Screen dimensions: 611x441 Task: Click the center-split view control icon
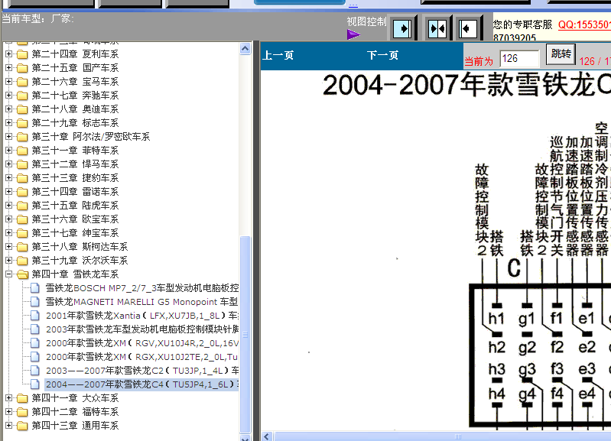coord(437,29)
